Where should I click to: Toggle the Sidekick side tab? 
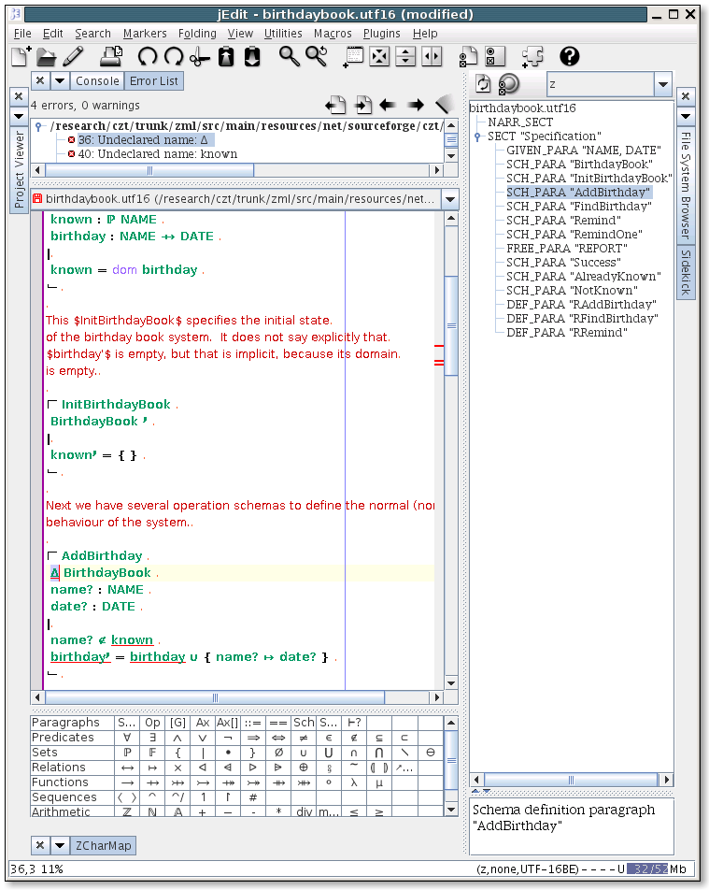(686, 272)
